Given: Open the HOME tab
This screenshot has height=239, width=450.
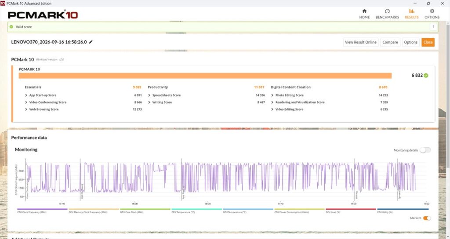Looking at the screenshot, I should tap(364, 14).
